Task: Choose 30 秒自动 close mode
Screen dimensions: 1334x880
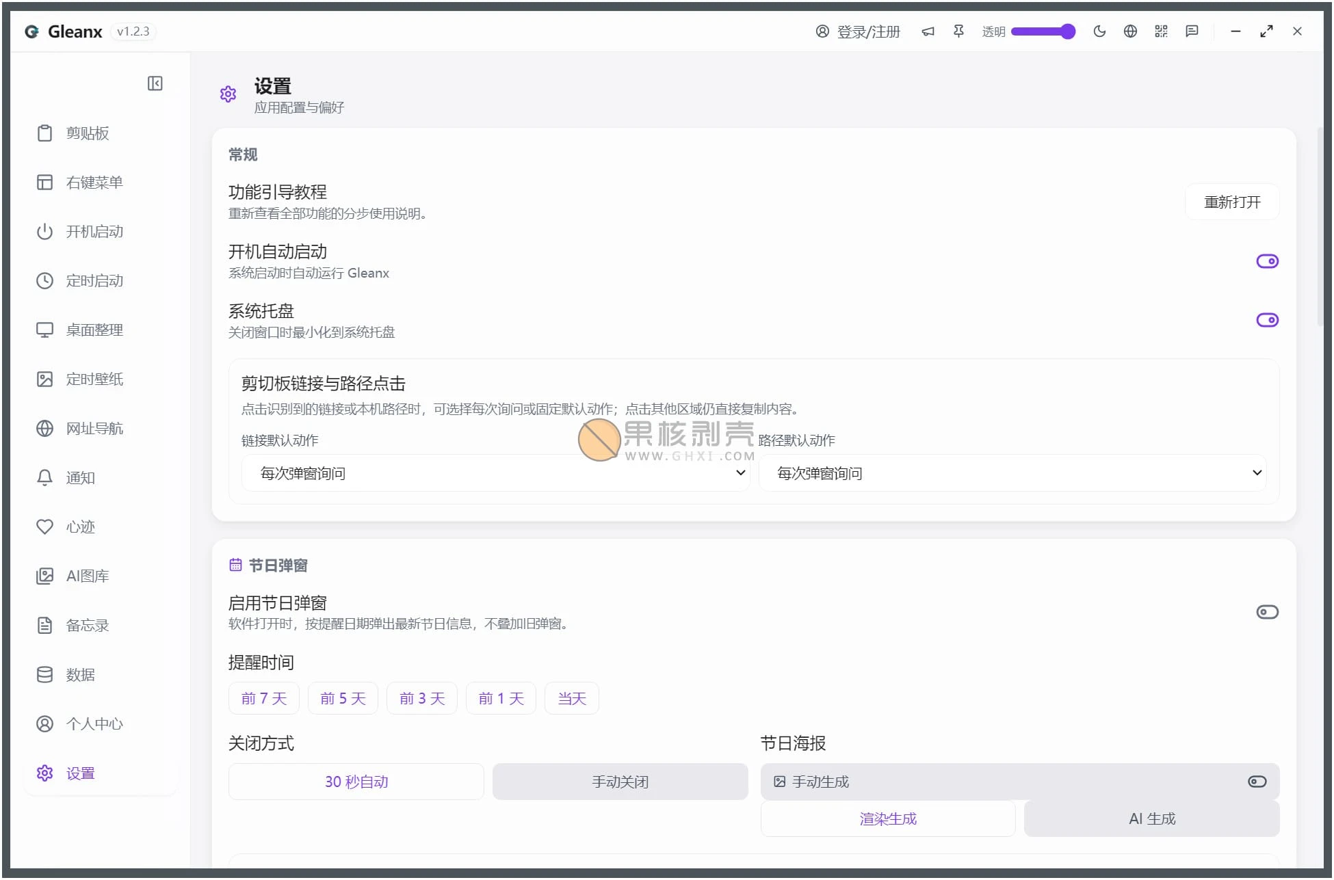Action: (x=356, y=782)
